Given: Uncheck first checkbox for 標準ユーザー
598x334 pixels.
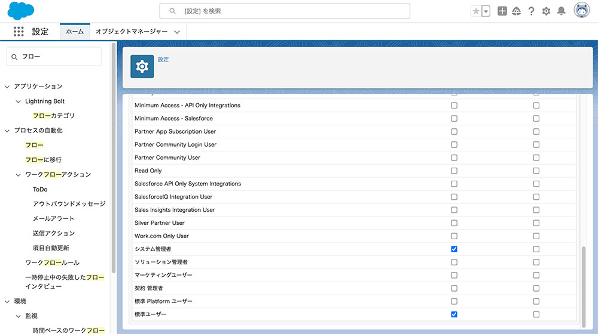Looking at the screenshot, I should click(x=454, y=314).
